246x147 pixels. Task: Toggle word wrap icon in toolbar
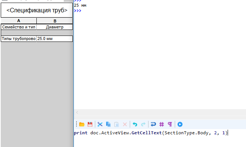(x=153, y=124)
